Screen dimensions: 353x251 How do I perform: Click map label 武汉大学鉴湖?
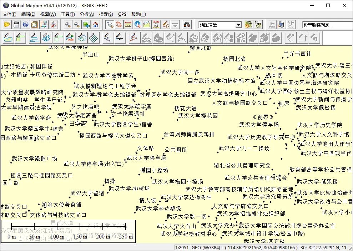pyautogui.click(x=87, y=193)
